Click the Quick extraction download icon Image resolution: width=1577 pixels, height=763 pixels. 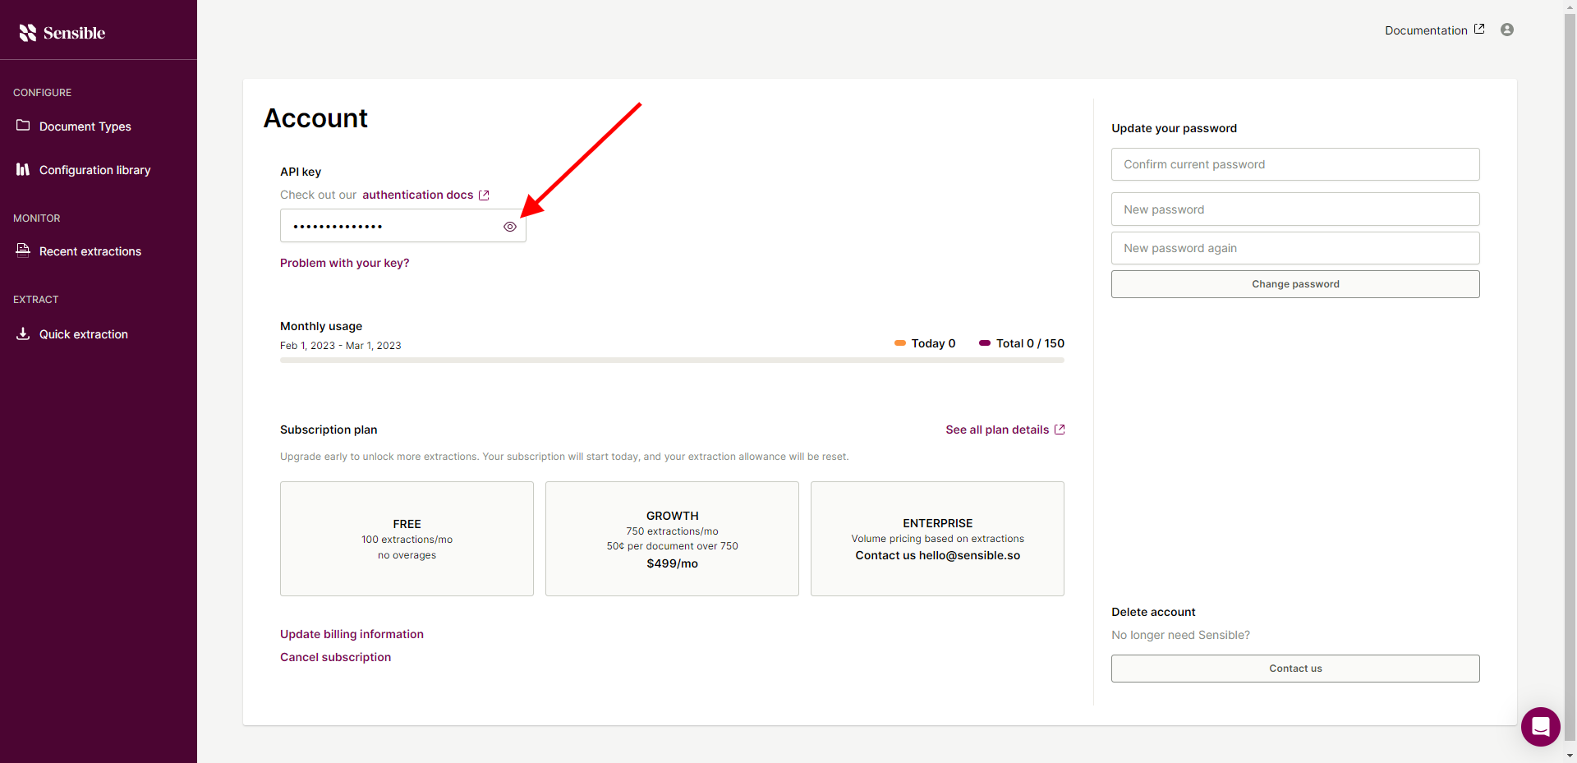pyautogui.click(x=23, y=333)
